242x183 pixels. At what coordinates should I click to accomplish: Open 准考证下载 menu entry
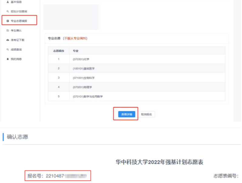[x=18, y=40]
